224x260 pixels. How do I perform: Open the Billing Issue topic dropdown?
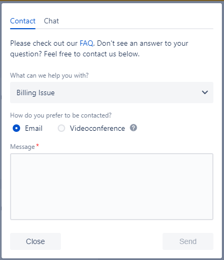tap(112, 93)
